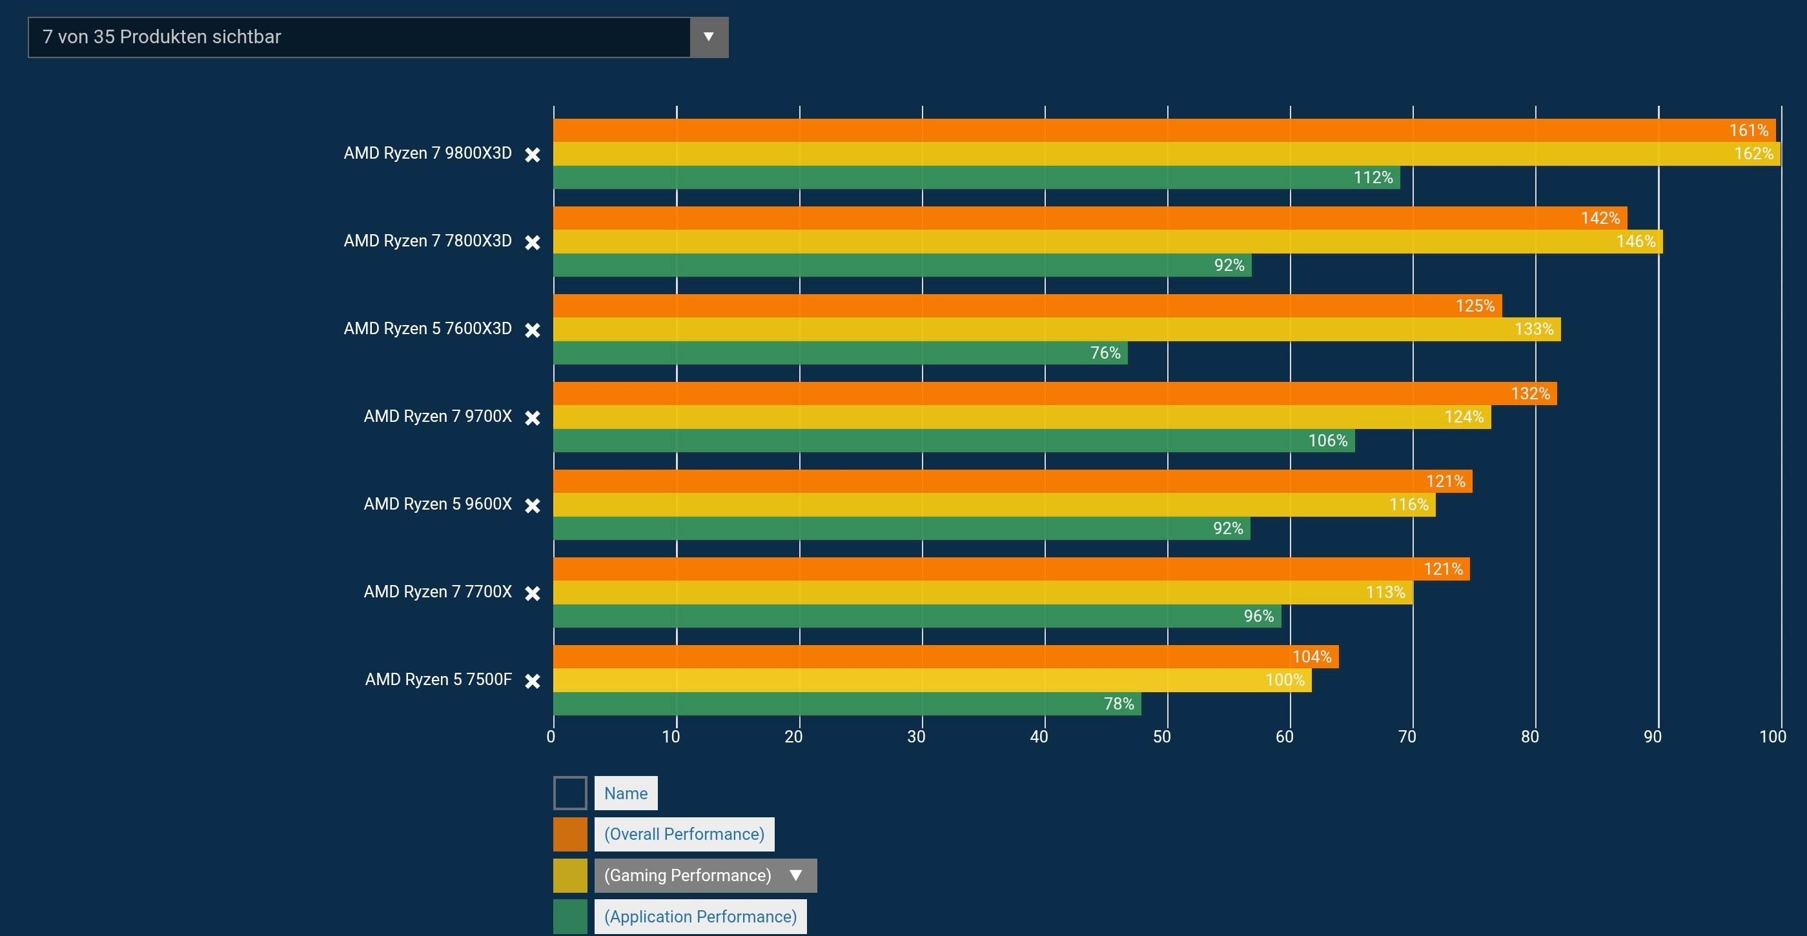
Task: Open the products visible dropdown arrow
Action: [708, 37]
